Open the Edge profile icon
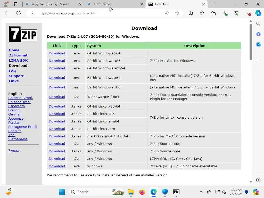 point(6,4)
